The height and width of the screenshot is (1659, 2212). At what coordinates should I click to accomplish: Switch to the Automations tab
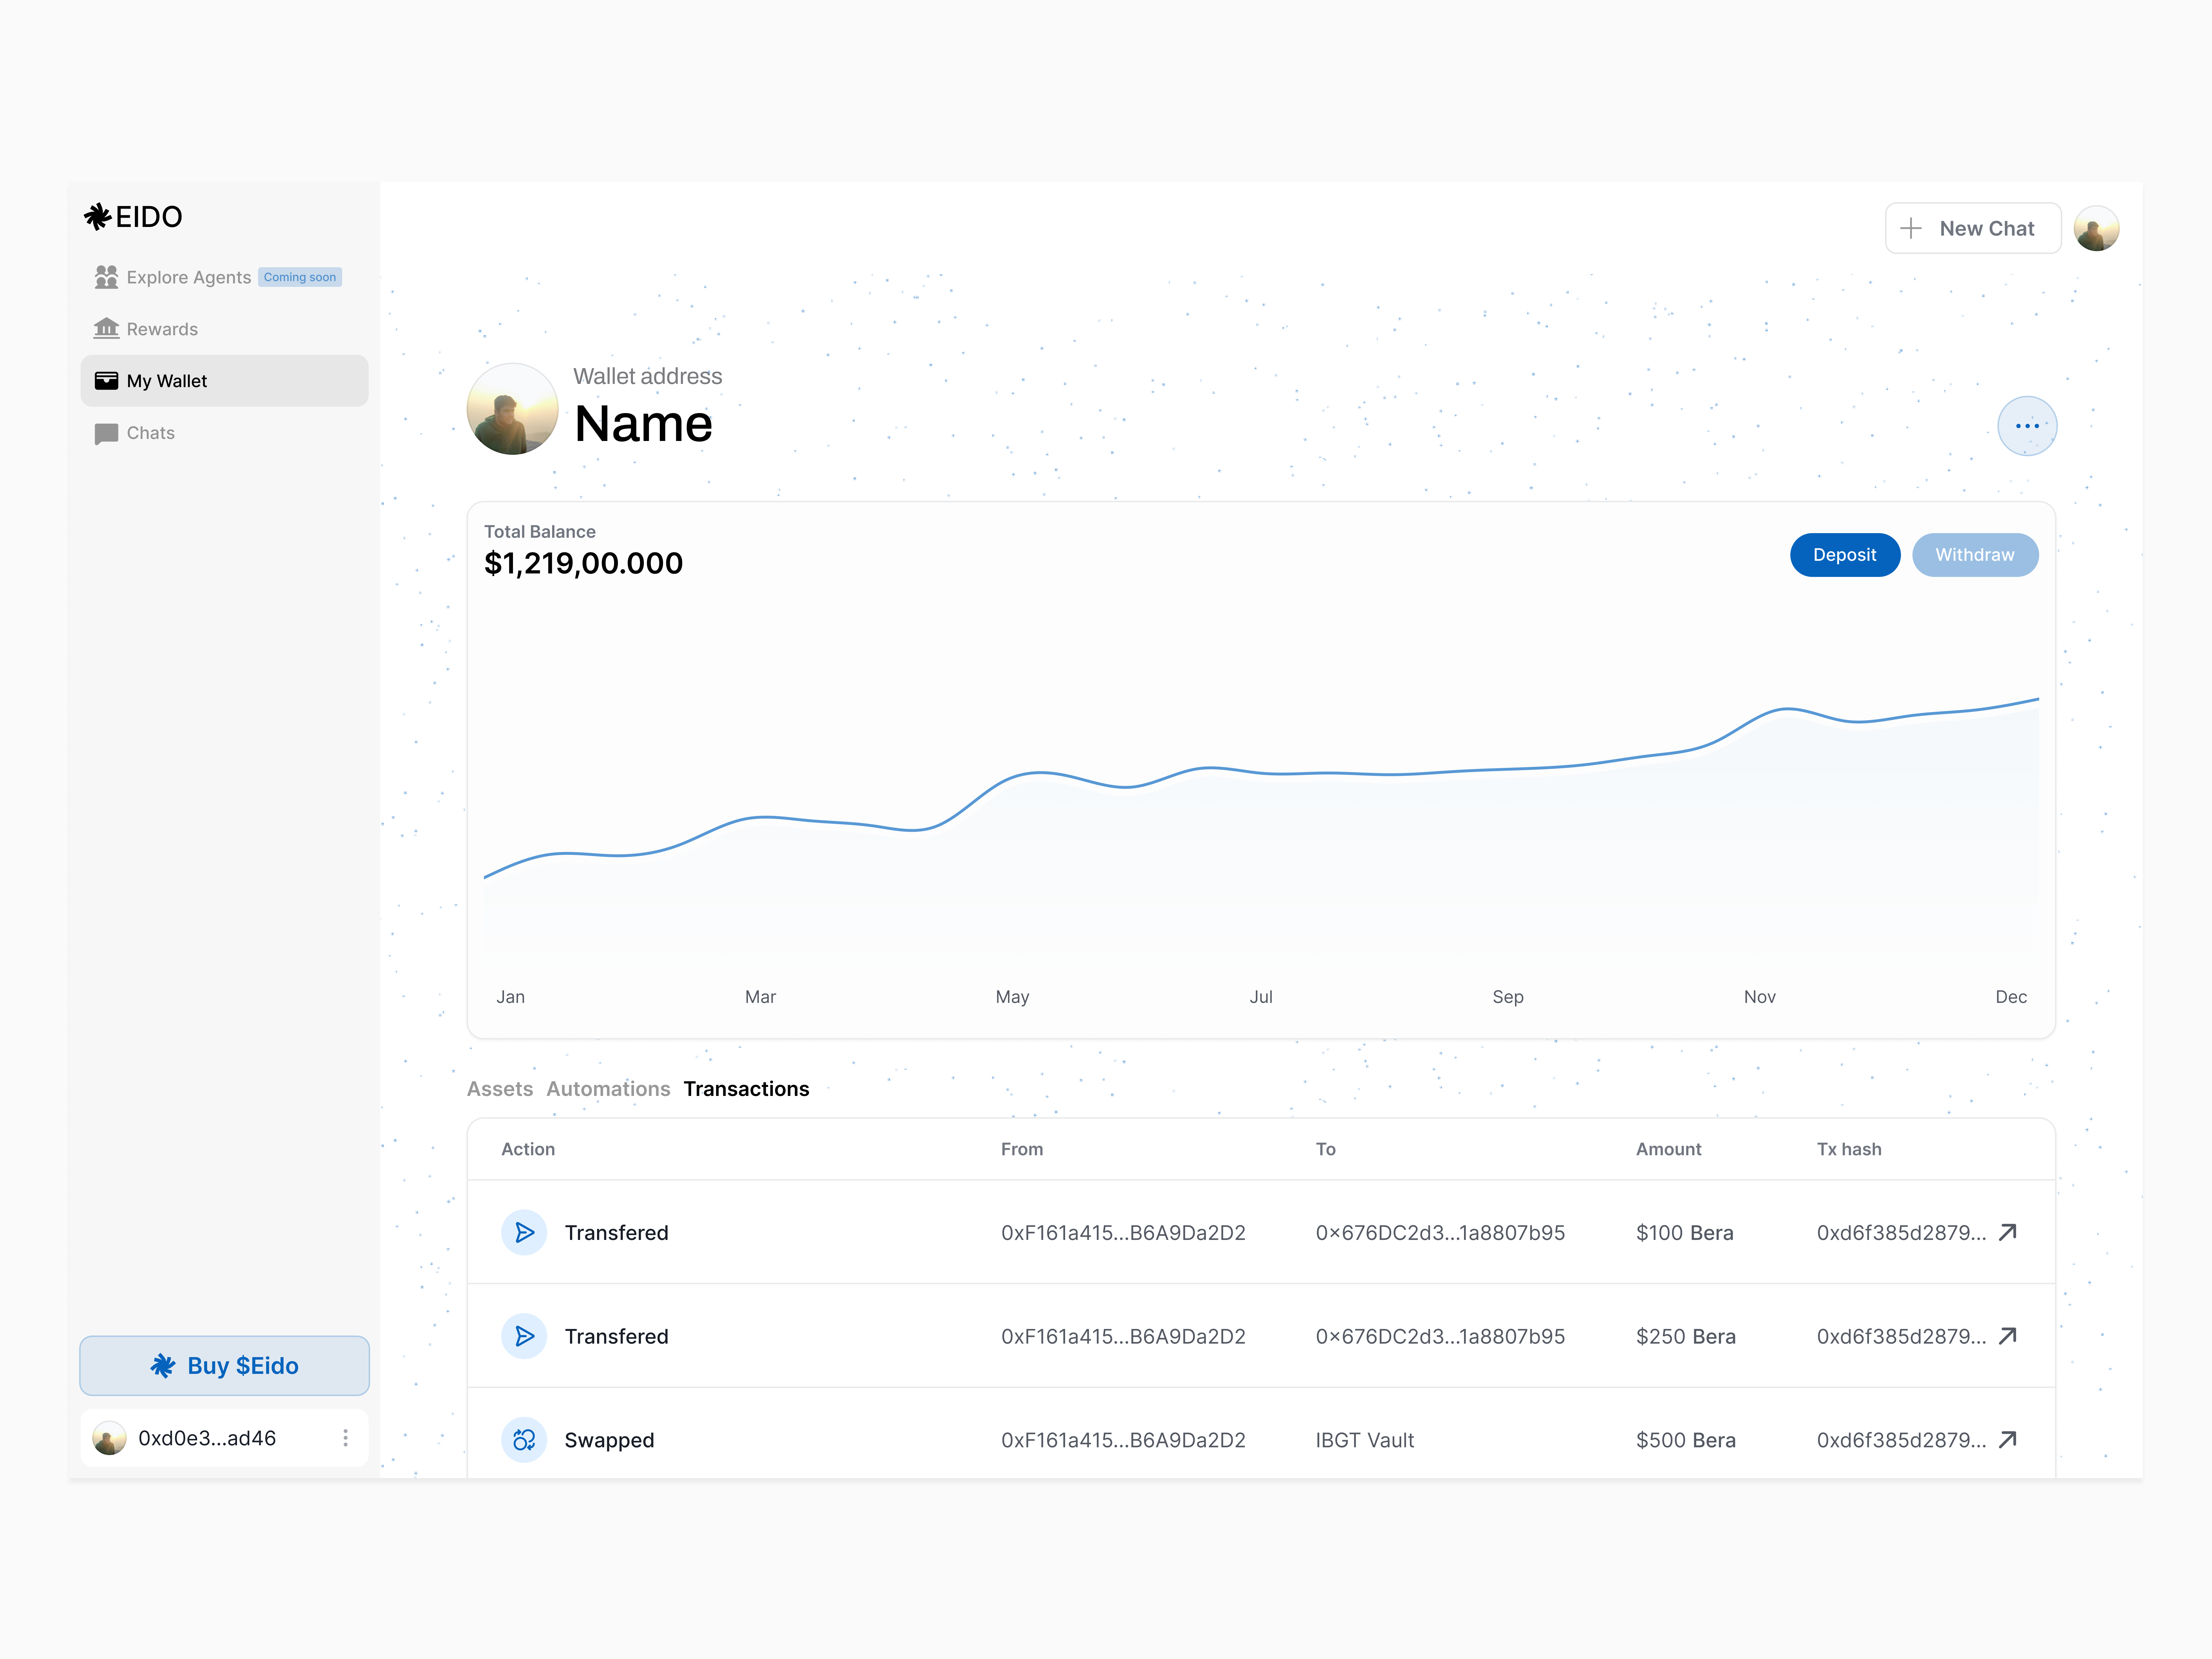608,1089
